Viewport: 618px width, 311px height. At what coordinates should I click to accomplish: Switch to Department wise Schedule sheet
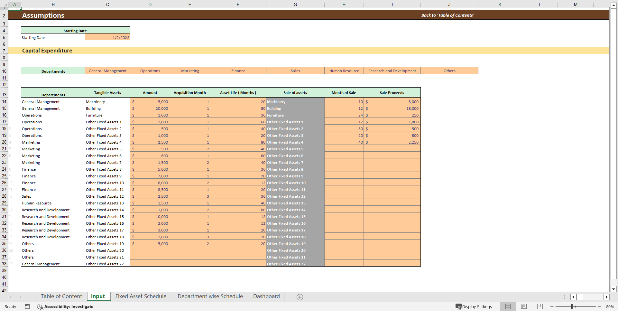click(210, 296)
